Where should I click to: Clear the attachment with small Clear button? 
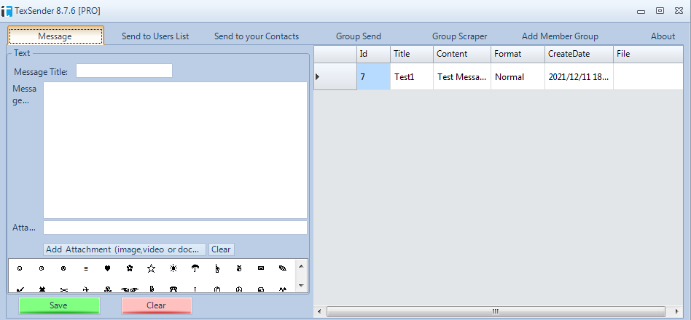click(222, 249)
